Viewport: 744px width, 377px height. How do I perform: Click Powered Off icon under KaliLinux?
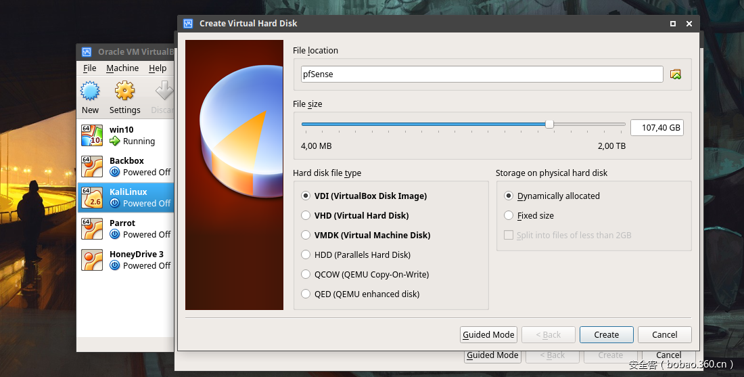pos(114,203)
